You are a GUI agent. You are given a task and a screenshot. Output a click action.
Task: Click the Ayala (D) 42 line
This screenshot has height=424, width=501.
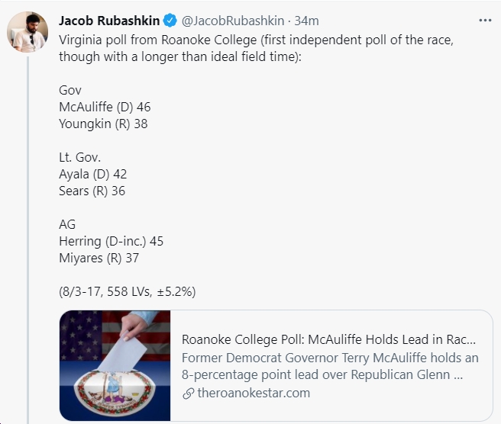click(x=93, y=174)
